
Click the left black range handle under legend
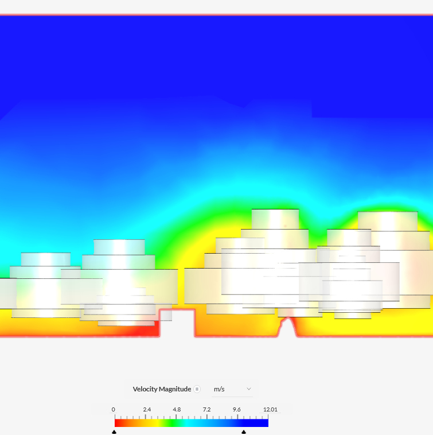tap(114, 432)
